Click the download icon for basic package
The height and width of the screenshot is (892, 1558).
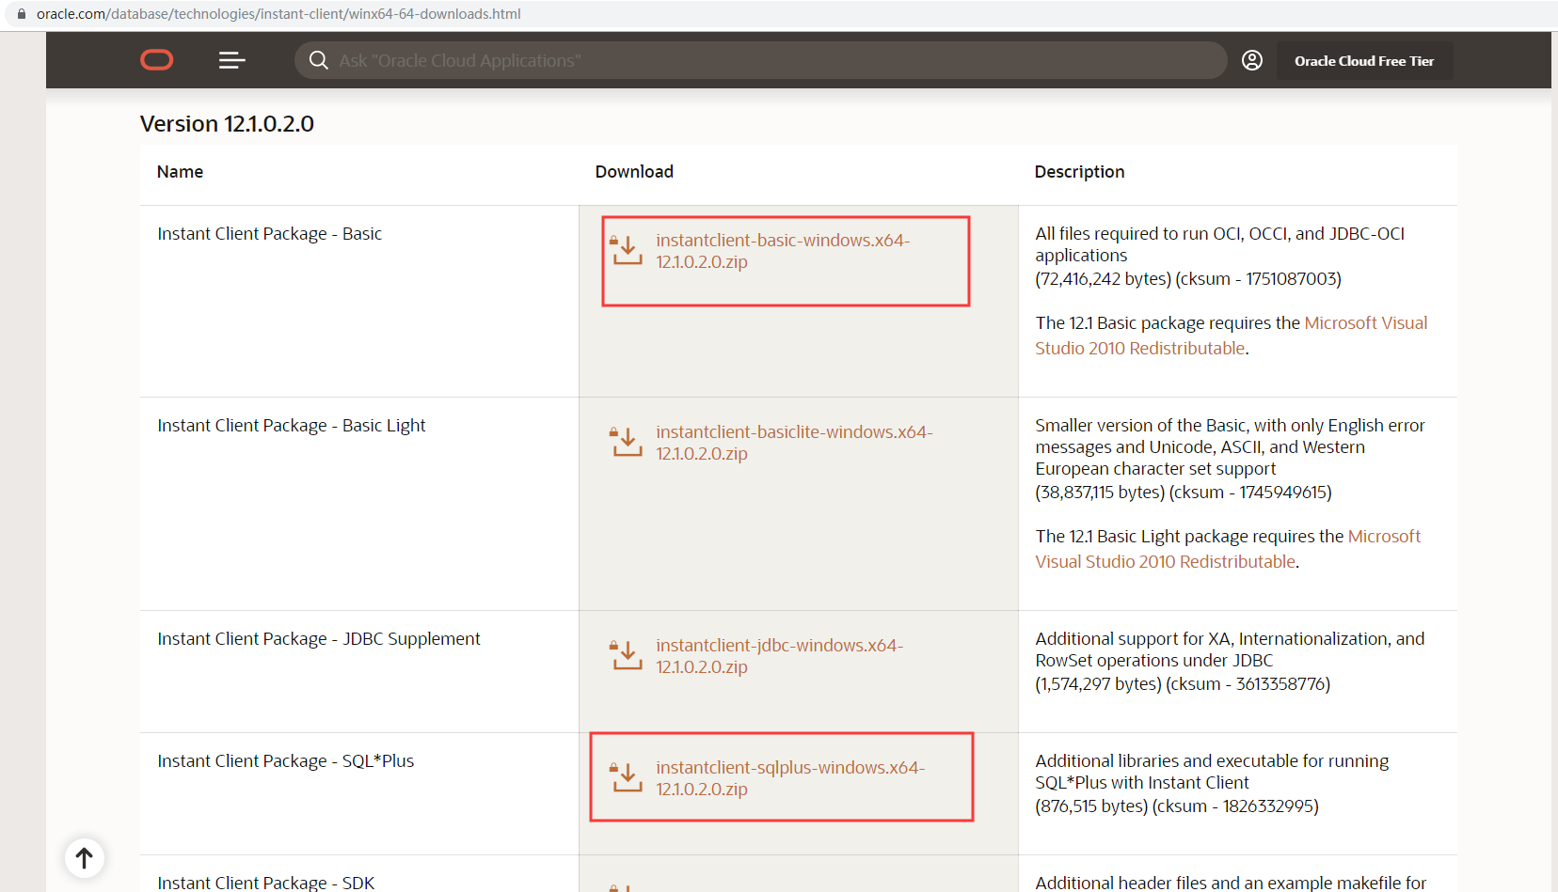tap(627, 250)
